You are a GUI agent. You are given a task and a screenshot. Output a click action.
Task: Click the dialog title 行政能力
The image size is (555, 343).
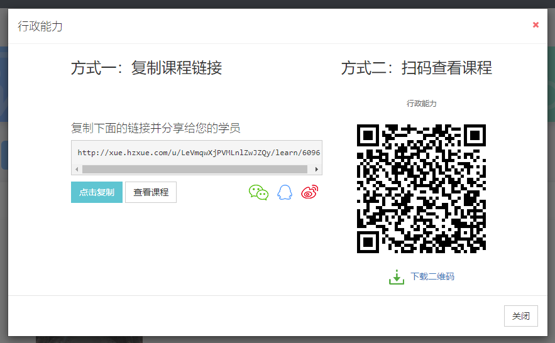coord(40,26)
